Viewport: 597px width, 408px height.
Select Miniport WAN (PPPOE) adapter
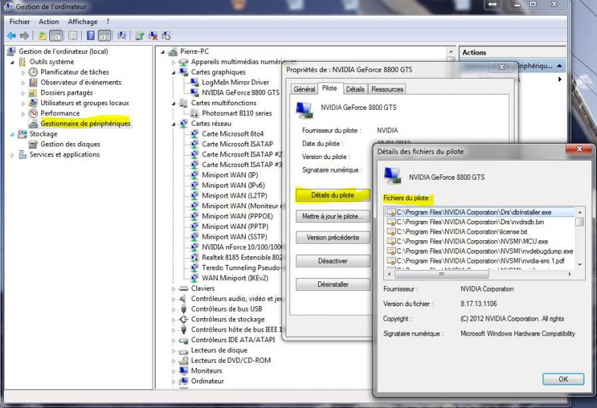[x=237, y=216]
